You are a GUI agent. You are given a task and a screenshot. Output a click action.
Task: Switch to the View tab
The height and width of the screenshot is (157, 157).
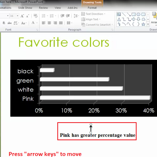(58, 8)
